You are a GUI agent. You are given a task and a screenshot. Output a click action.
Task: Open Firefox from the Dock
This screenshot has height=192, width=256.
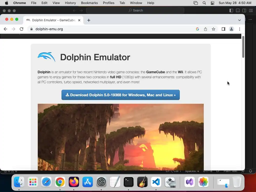74,182
